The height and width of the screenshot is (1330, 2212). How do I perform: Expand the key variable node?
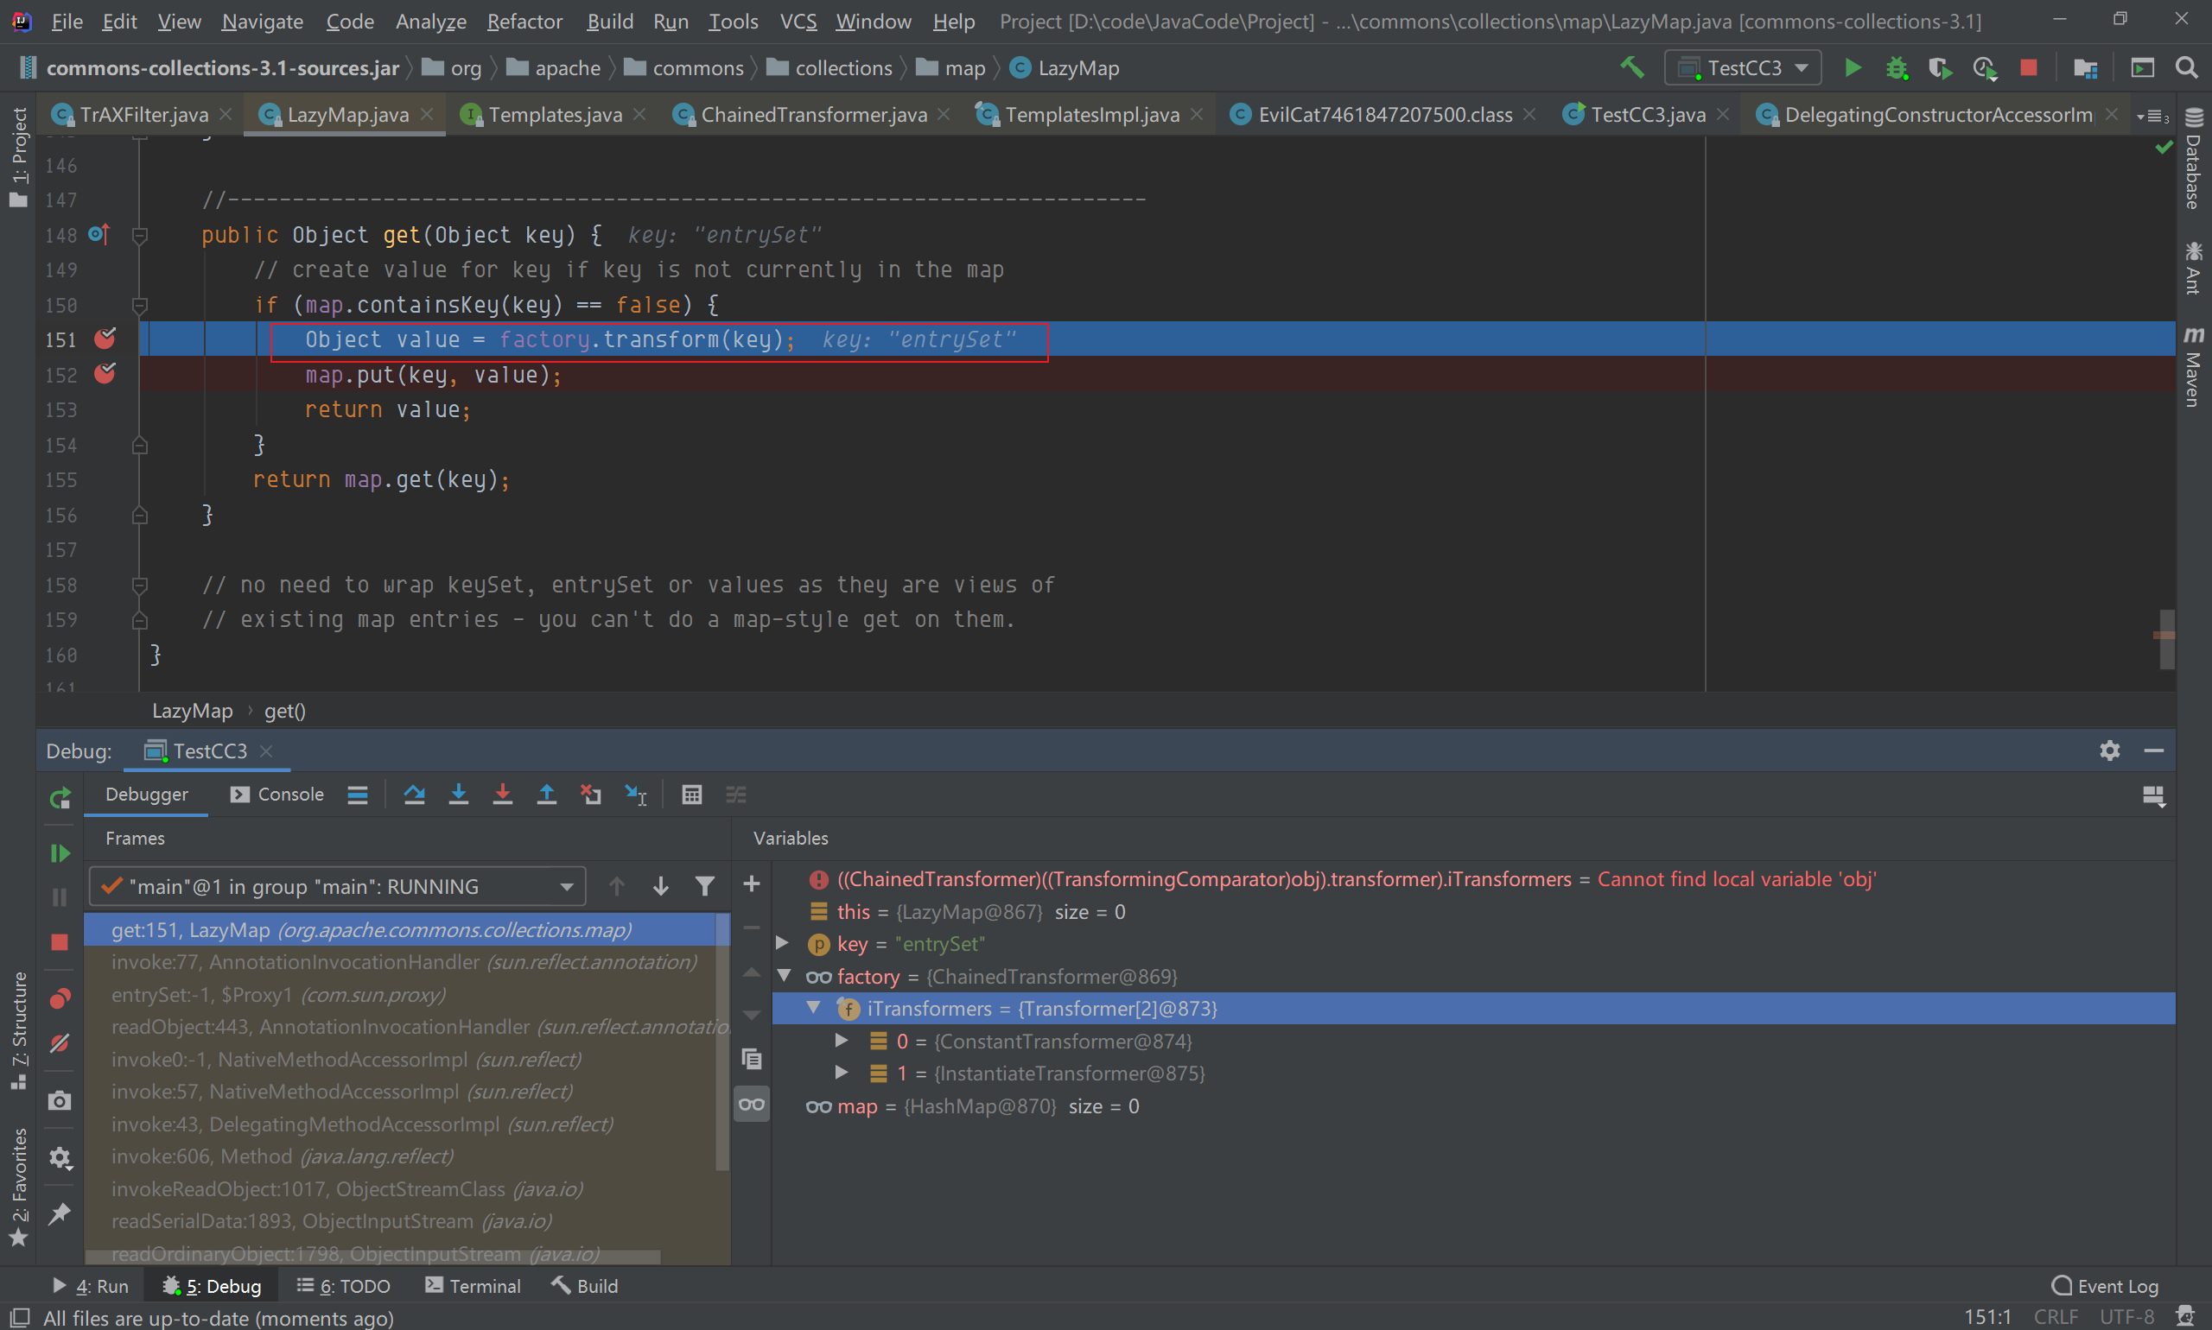782,943
